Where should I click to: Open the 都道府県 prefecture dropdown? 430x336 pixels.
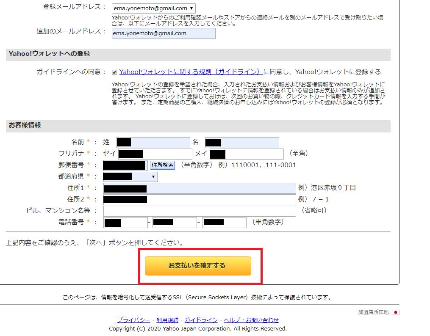pyautogui.click(x=130, y=176)
